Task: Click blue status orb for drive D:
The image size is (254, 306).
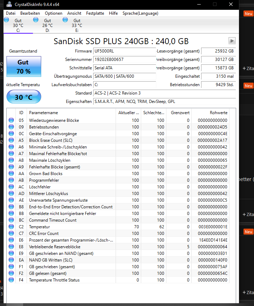Action: pos(36,20)
